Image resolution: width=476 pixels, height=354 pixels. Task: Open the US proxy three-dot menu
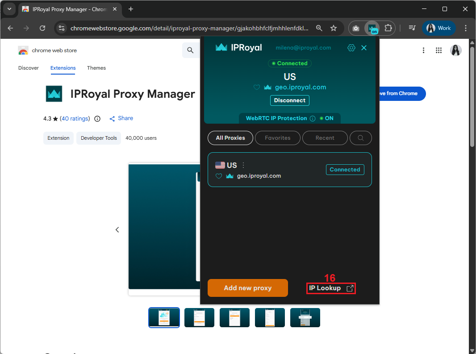[x=243, y=165]
